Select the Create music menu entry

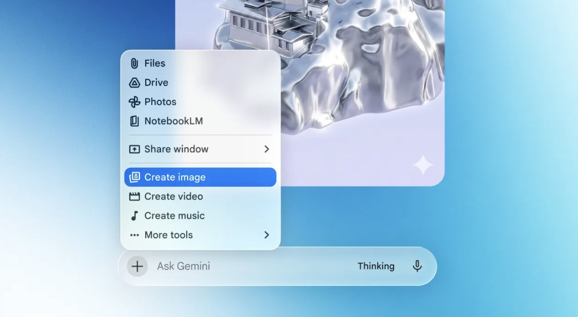200,216
